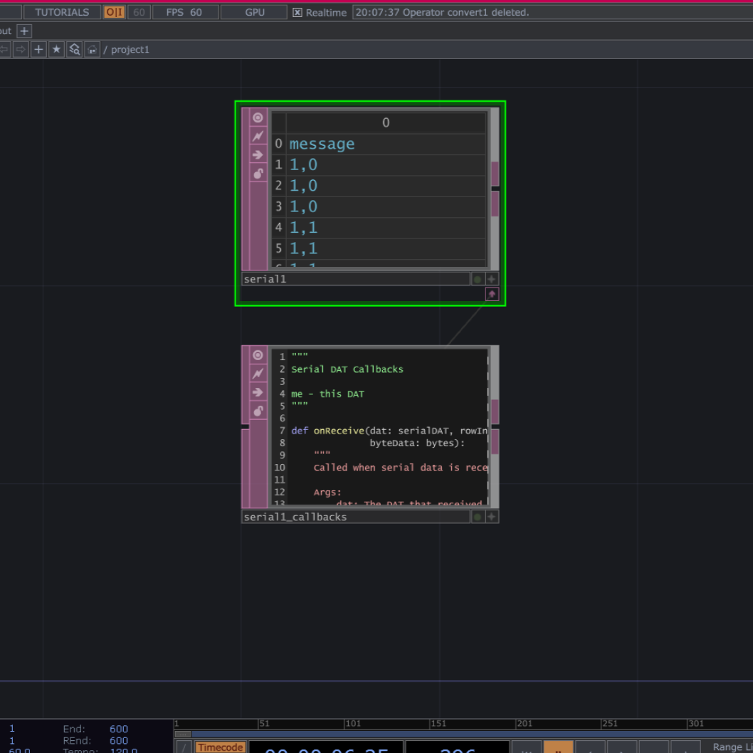Toggle the viewer active flag on serial1
The height and width of the screenshot is (753, 753).
(258, 117)
